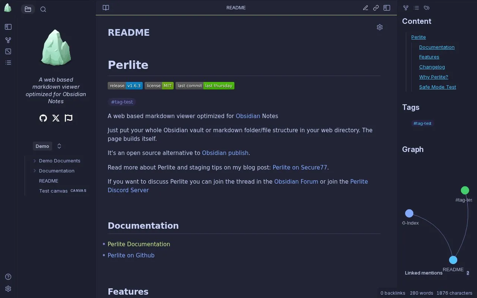This screenshot has width=477, height=298.
Task: Switch right panel to the graph tab
Action: pyautogui.click(x=406, y=8)
